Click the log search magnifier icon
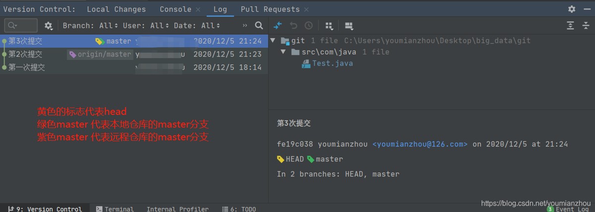Image resolution: width=595 pixels, height=212 pixels. click(259, 25)
